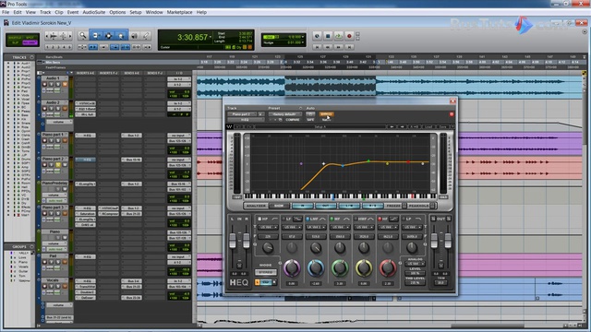Select the Pencil tool
This screenshot has width=591, height=332.
pyautogui.click(x=146, y=36)
